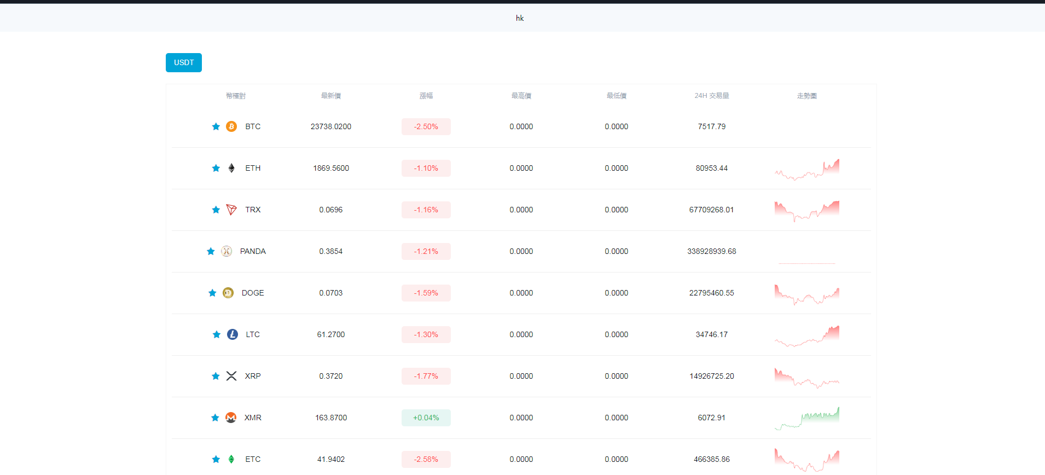1045x475 pixels.
Task: Click the Ethereum diamond icon
Action: tap(231, 168)
